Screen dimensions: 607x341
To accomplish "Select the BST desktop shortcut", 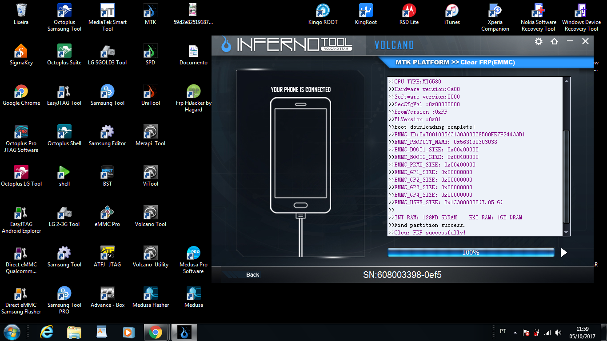I will (x=108, y=176).
